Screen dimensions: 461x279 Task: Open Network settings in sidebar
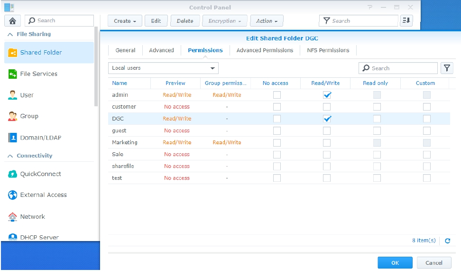[x=49, y=217]
